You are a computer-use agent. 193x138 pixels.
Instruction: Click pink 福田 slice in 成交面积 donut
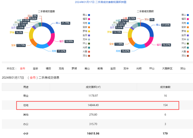point(149,42)
